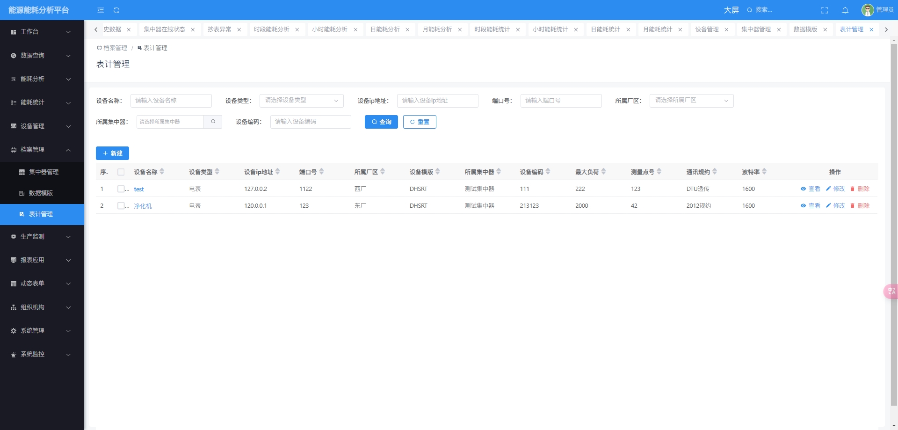The image size is (898, 430).
Task: Check the select-all checkbox in table header
Action: pos(121,172)
